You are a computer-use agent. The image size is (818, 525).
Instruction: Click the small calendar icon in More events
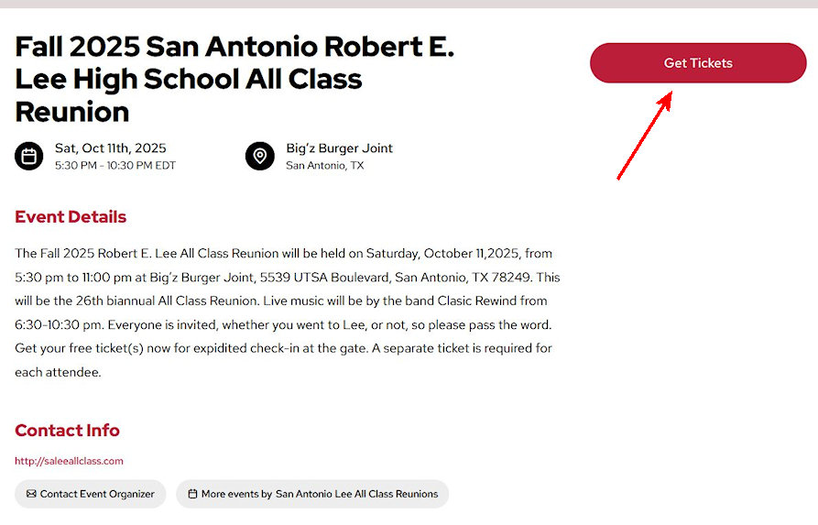[x=192, y=494]
